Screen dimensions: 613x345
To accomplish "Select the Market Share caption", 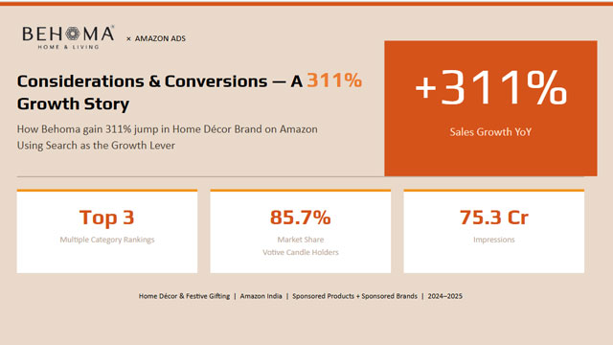I will pos(301,240).
